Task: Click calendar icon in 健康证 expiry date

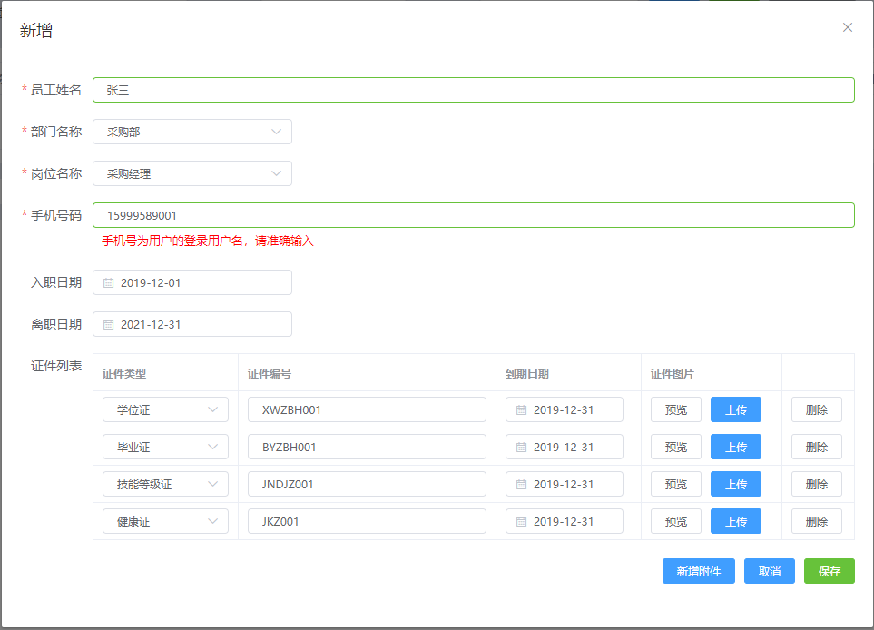Action: (521, 521)
